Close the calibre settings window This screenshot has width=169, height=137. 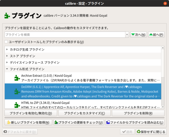point(165,4)
